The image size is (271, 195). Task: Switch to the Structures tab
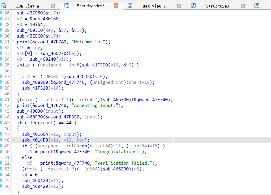coord(217,6)
